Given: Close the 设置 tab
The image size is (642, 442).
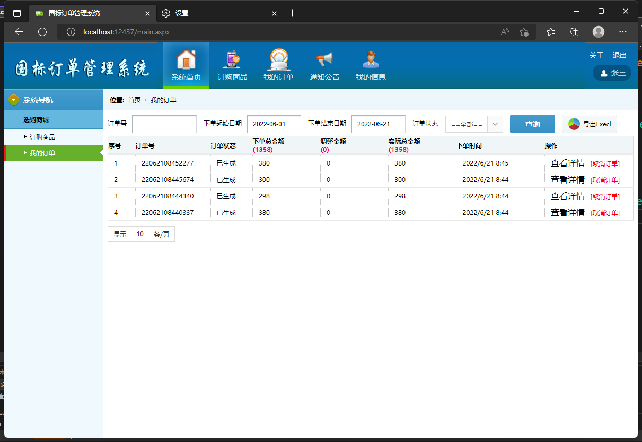Looking at the screenshot, I should [x=275, y=13].
